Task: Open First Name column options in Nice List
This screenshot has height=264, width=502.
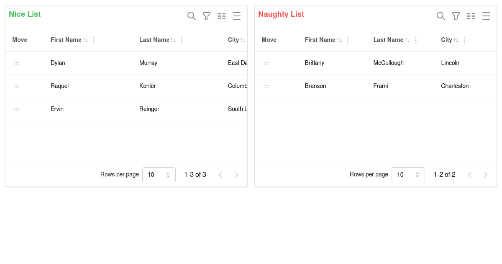Action: pyautogui.click(x=94, y=40)
